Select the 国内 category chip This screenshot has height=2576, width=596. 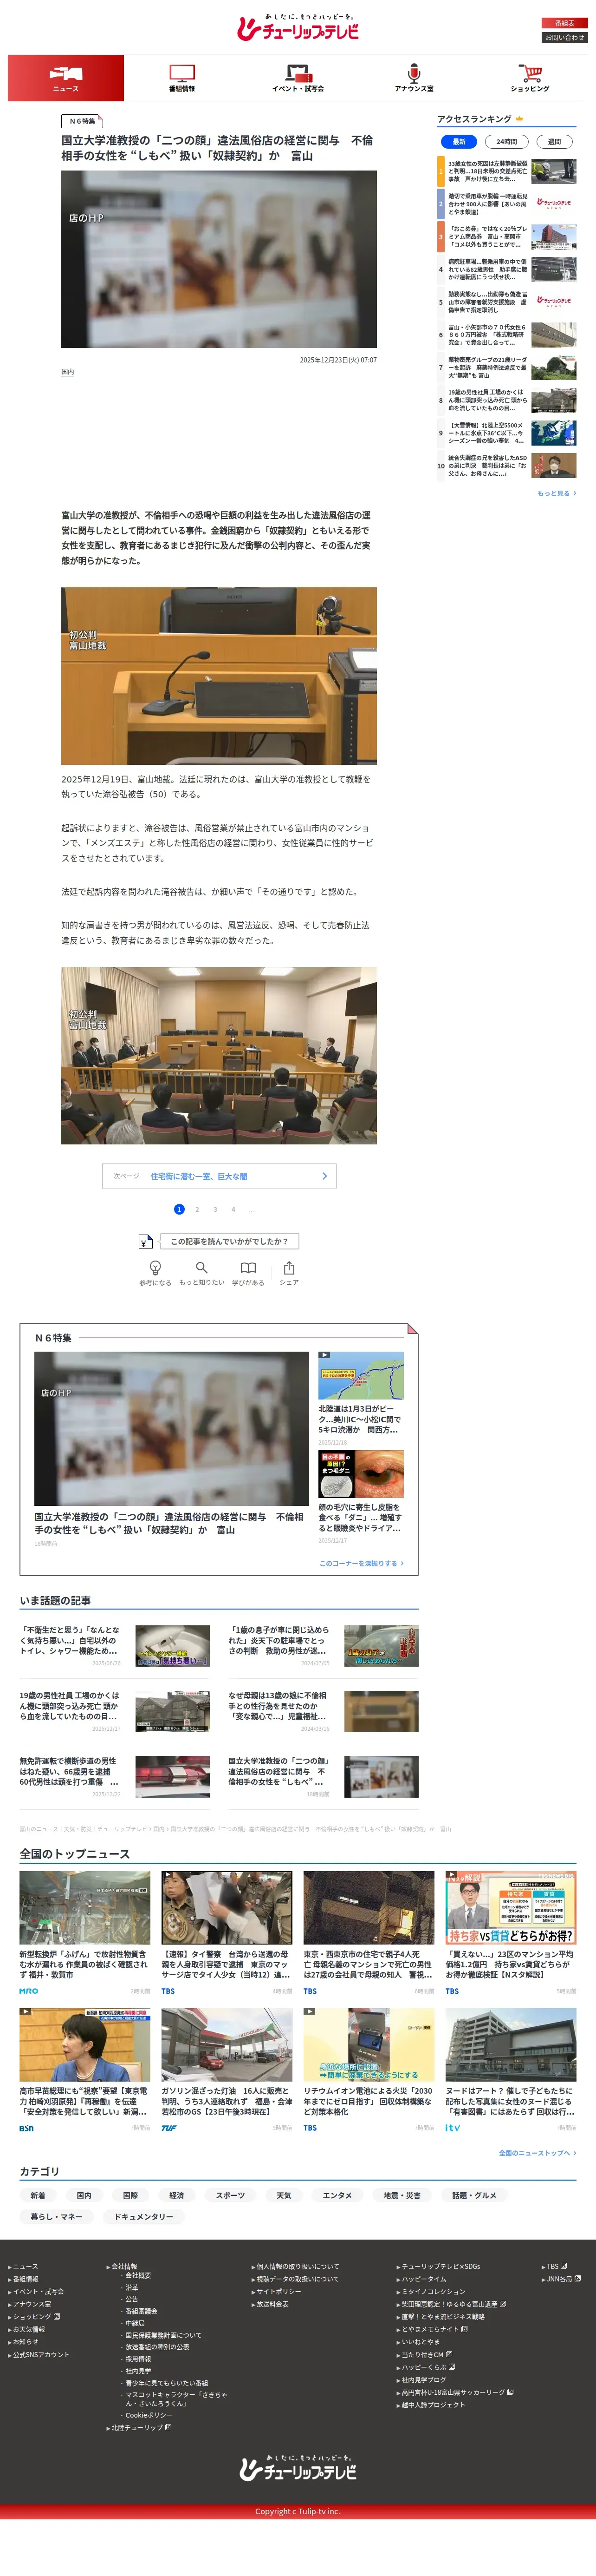pos(84,2195)
